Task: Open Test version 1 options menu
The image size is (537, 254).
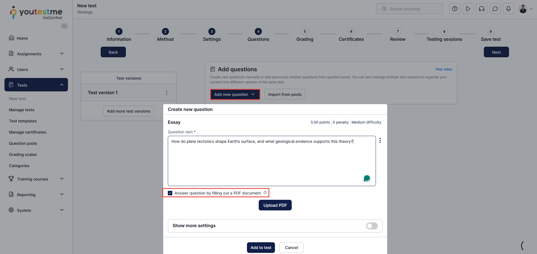Action: click(x=167, y=93)
